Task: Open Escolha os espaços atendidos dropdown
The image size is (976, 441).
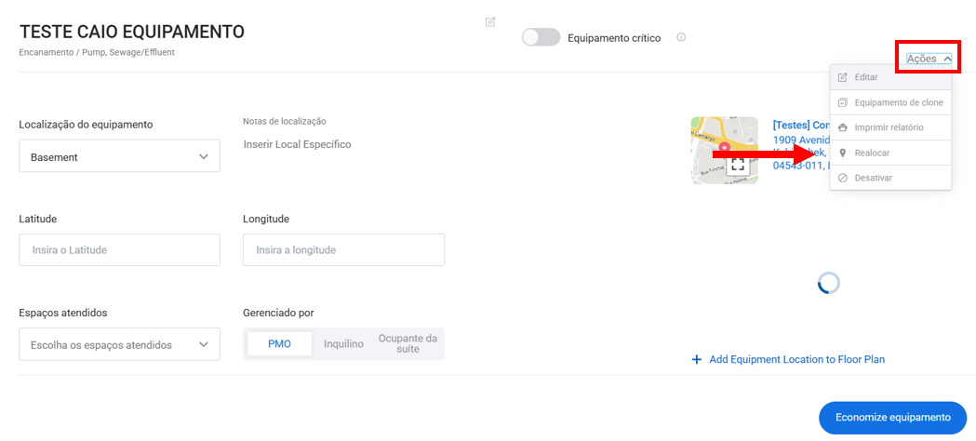Action: pyautogui.click(x=119, y=344)
